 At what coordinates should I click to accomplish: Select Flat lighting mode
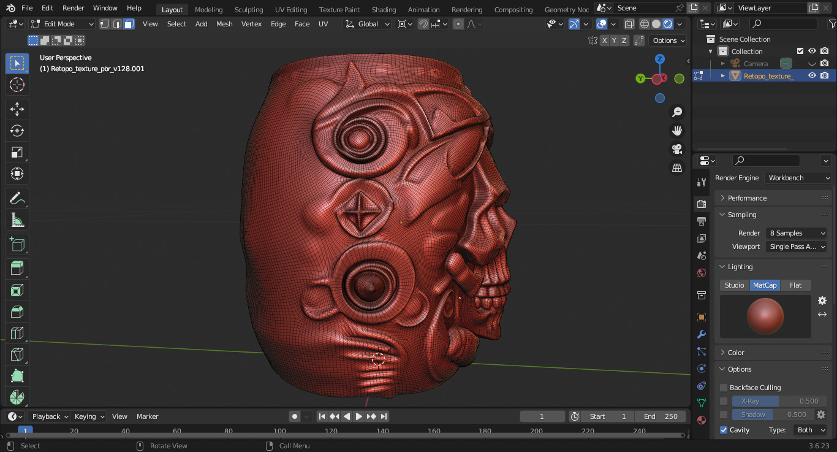coord(796,285)
